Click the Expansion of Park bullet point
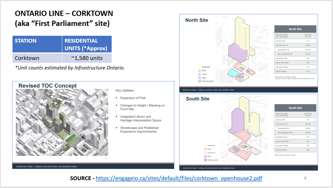 133,98
